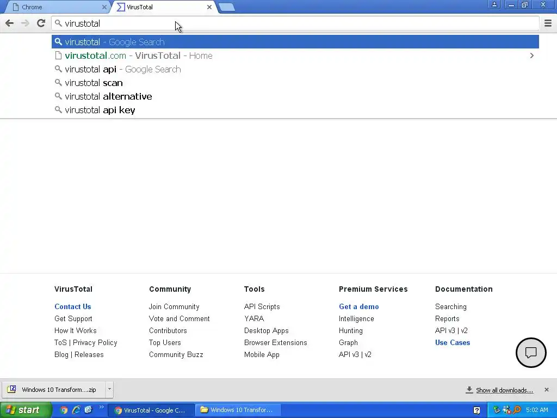The height and width of the screenshot is (418, 557).
Task: Switch to VirusTotal - Google Chrome taskbar button
Action: [152, 410]
